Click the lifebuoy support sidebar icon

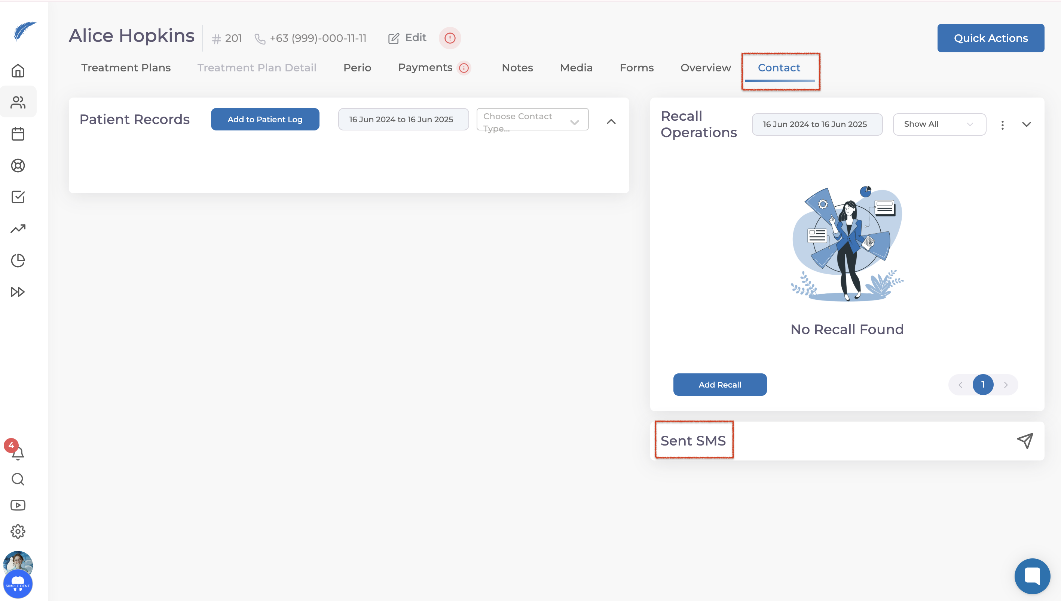tap(18, 166)
